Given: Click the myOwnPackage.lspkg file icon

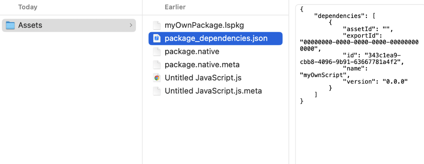Looking at the screenshot, I should click(x=157, y=25).
